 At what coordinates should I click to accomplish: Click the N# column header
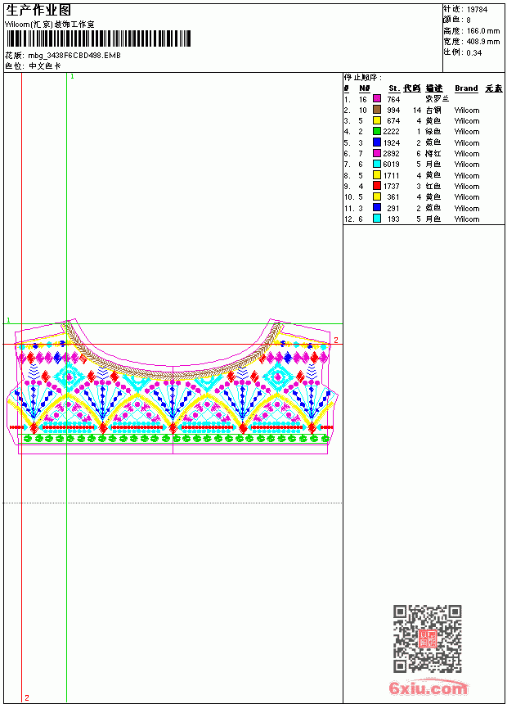365,88
